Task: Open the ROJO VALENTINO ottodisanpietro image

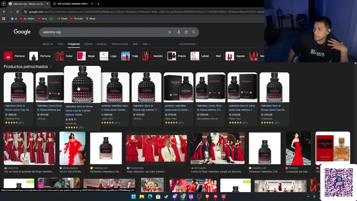Action: pyautogui.click(x=73, y=148)
